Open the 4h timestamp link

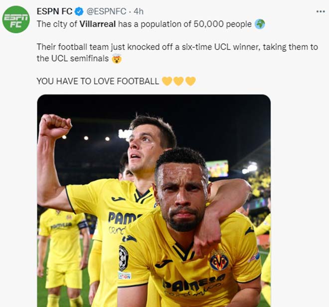coord(139,11)
